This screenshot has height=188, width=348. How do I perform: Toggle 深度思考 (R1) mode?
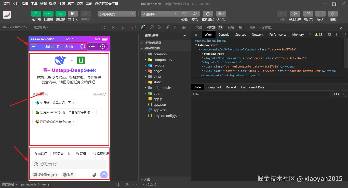[45, 175]
